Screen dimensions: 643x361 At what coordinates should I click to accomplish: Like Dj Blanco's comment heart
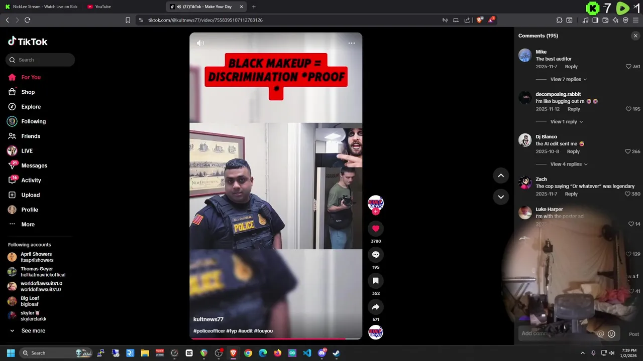tap(628, 151)
